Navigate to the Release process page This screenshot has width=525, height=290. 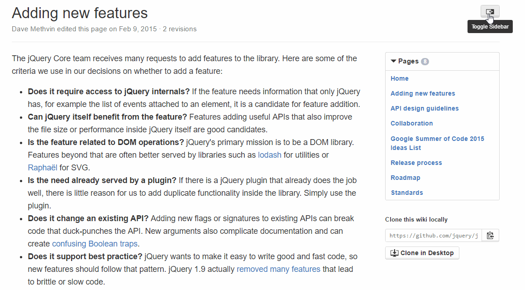(x=416, y=163)
